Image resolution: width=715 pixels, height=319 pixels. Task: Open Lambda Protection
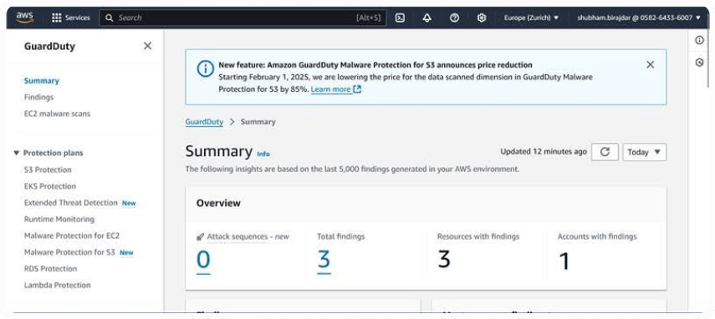pyautogui.click(x=58, y=285)
